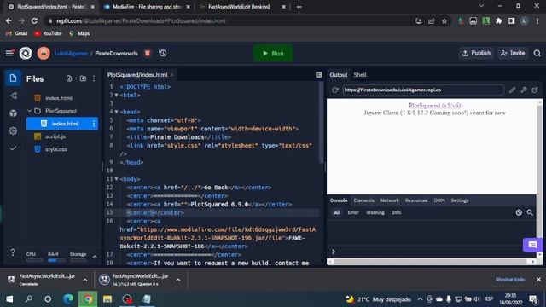546x307 pixels.
Task: Collapse the PlotSquared folder
Action: click(x=30, y=111)
